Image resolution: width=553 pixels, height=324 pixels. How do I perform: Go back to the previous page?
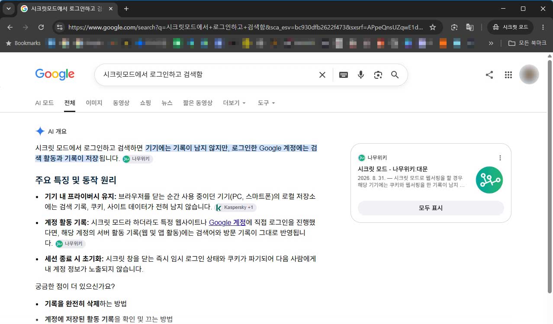tap(10, 27)
